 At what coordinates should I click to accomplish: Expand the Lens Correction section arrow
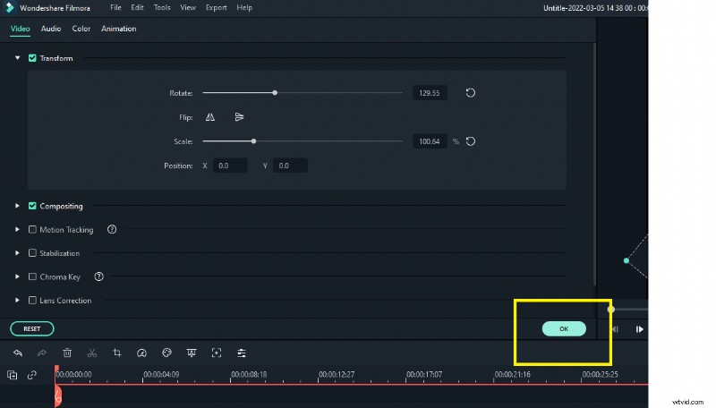click(17, 301)
